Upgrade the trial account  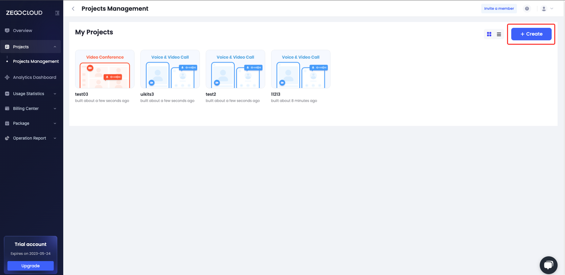pos(30,266)
